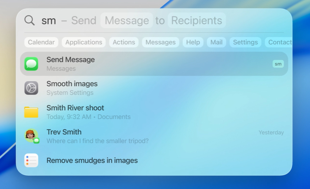Filter results by Calendar
This screenshot has width=310, height=189.
pyautogui.click(x=41, y=42)
